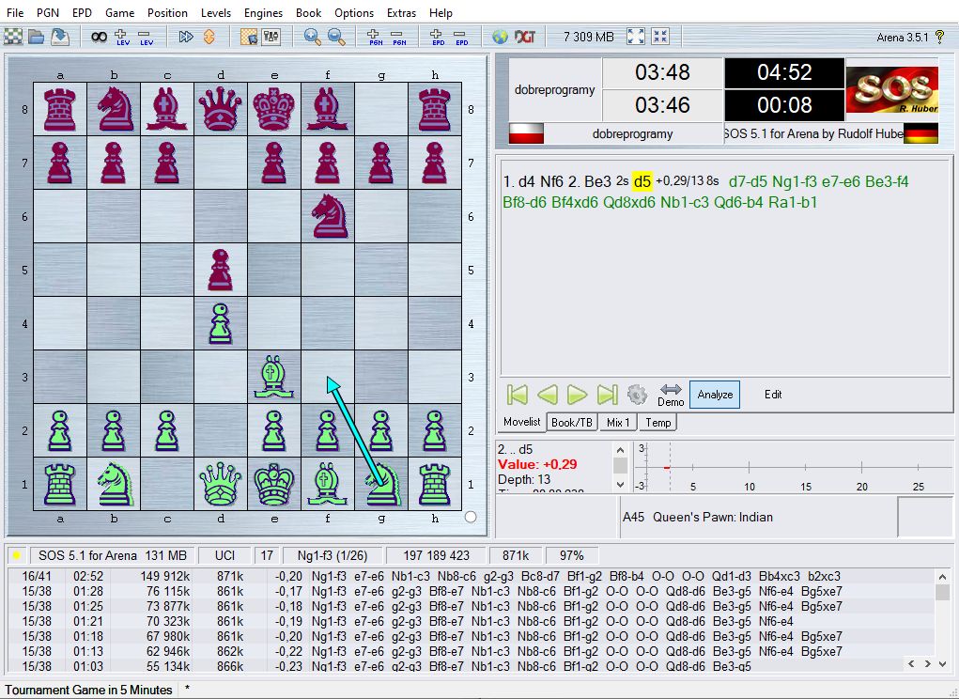Viewport: 959px width, 699px height.
Task: Open a file with the folder icon
Action: [36, 38]
